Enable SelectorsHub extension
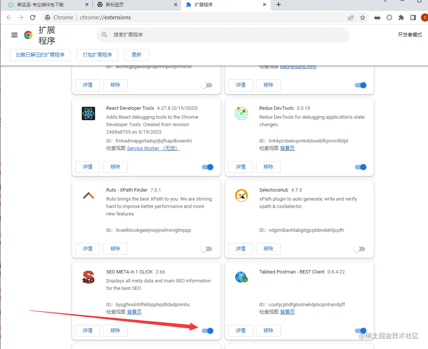Viewport: 428px width, 349px height. 359,249
